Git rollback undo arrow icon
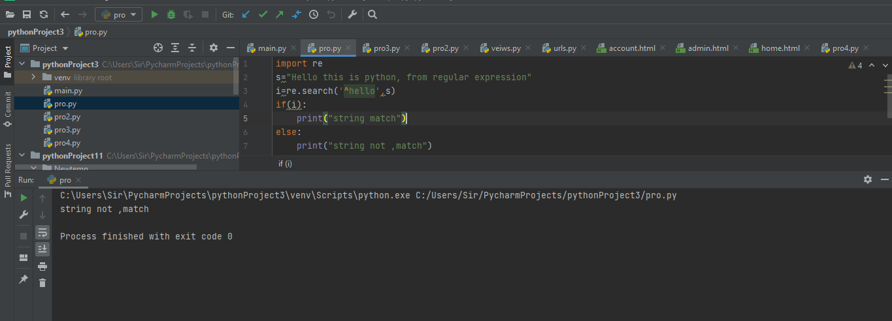 pos(331,14)
